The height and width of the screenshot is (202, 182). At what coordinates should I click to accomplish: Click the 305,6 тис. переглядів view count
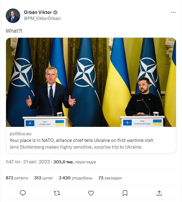pyautogui.click(x=75, y=162)
